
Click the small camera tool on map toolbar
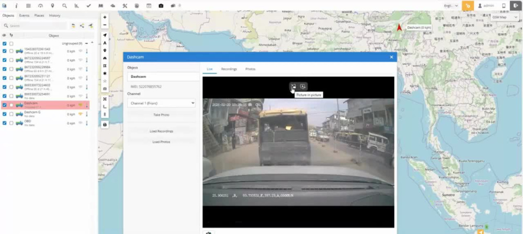coord(105,89)
